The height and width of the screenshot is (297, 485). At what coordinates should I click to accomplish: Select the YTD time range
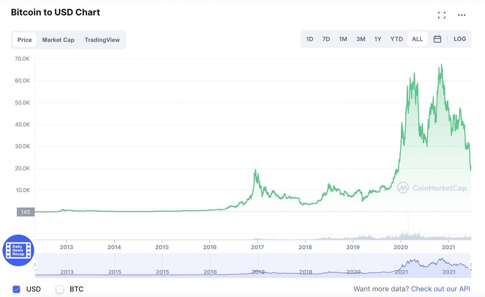[x=396, y=39]
